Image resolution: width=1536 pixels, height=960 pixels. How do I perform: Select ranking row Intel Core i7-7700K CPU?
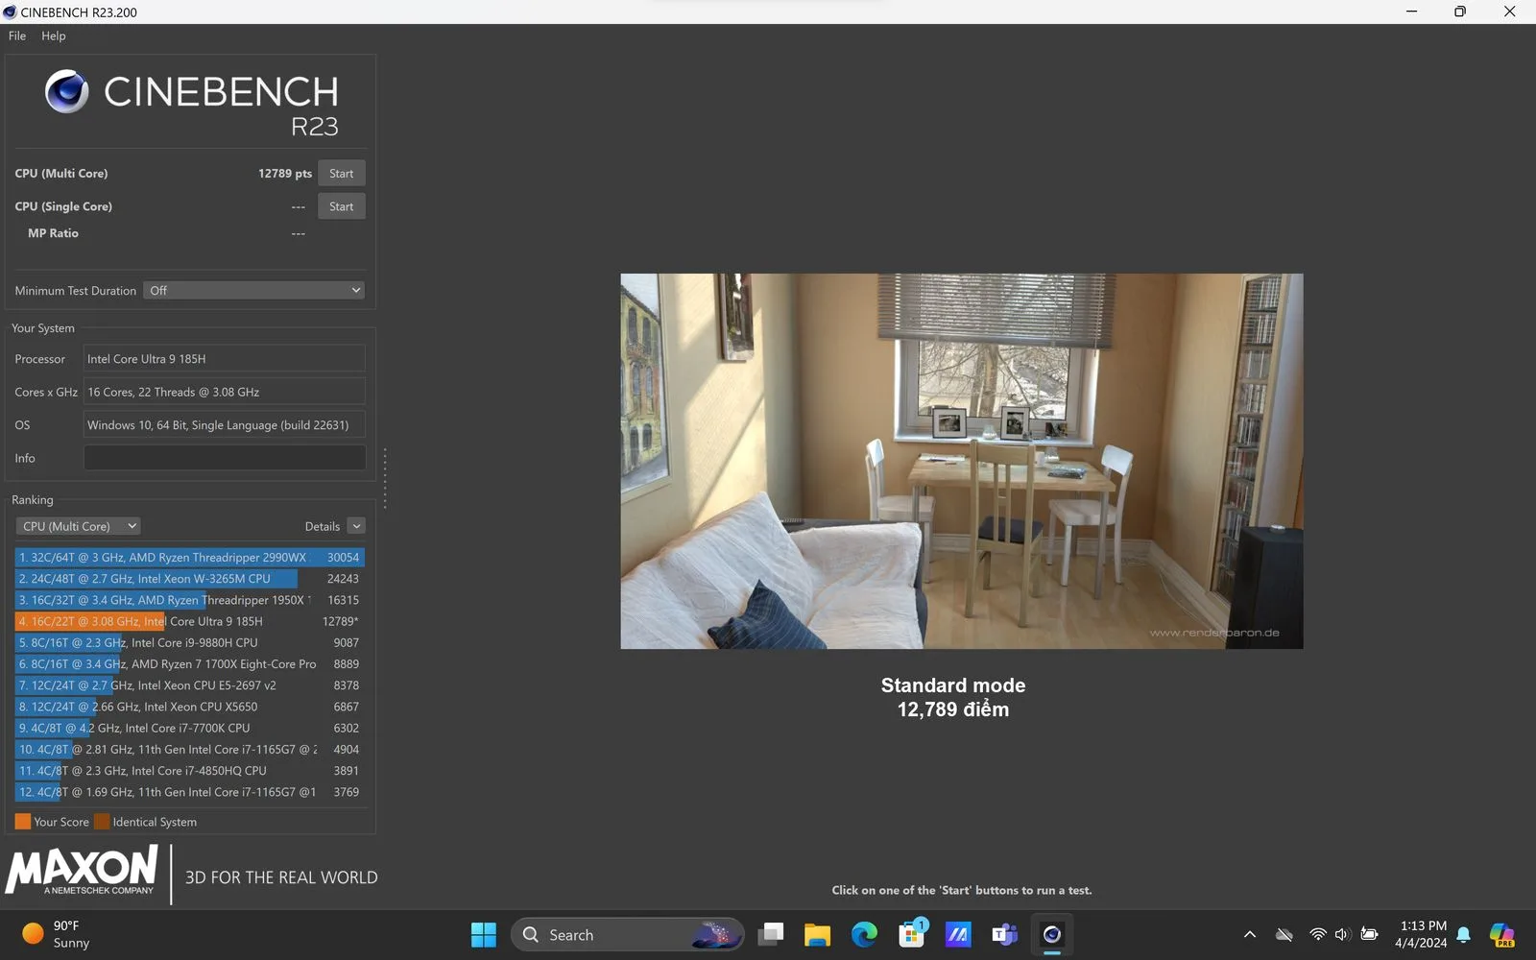coord(189,728)
